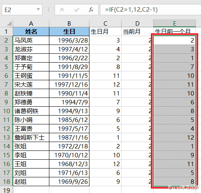This screenshot has width=201, height=193.
Task: Click the formula bar text =IF(C2=1,12,C2-1)
Action: tap(131, 10)
